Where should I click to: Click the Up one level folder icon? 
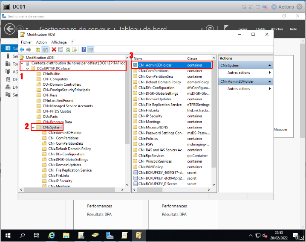tap(38, 50)
